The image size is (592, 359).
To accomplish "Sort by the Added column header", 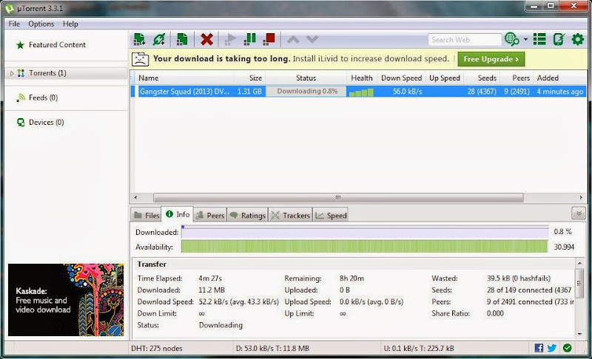I will (559, 78).
